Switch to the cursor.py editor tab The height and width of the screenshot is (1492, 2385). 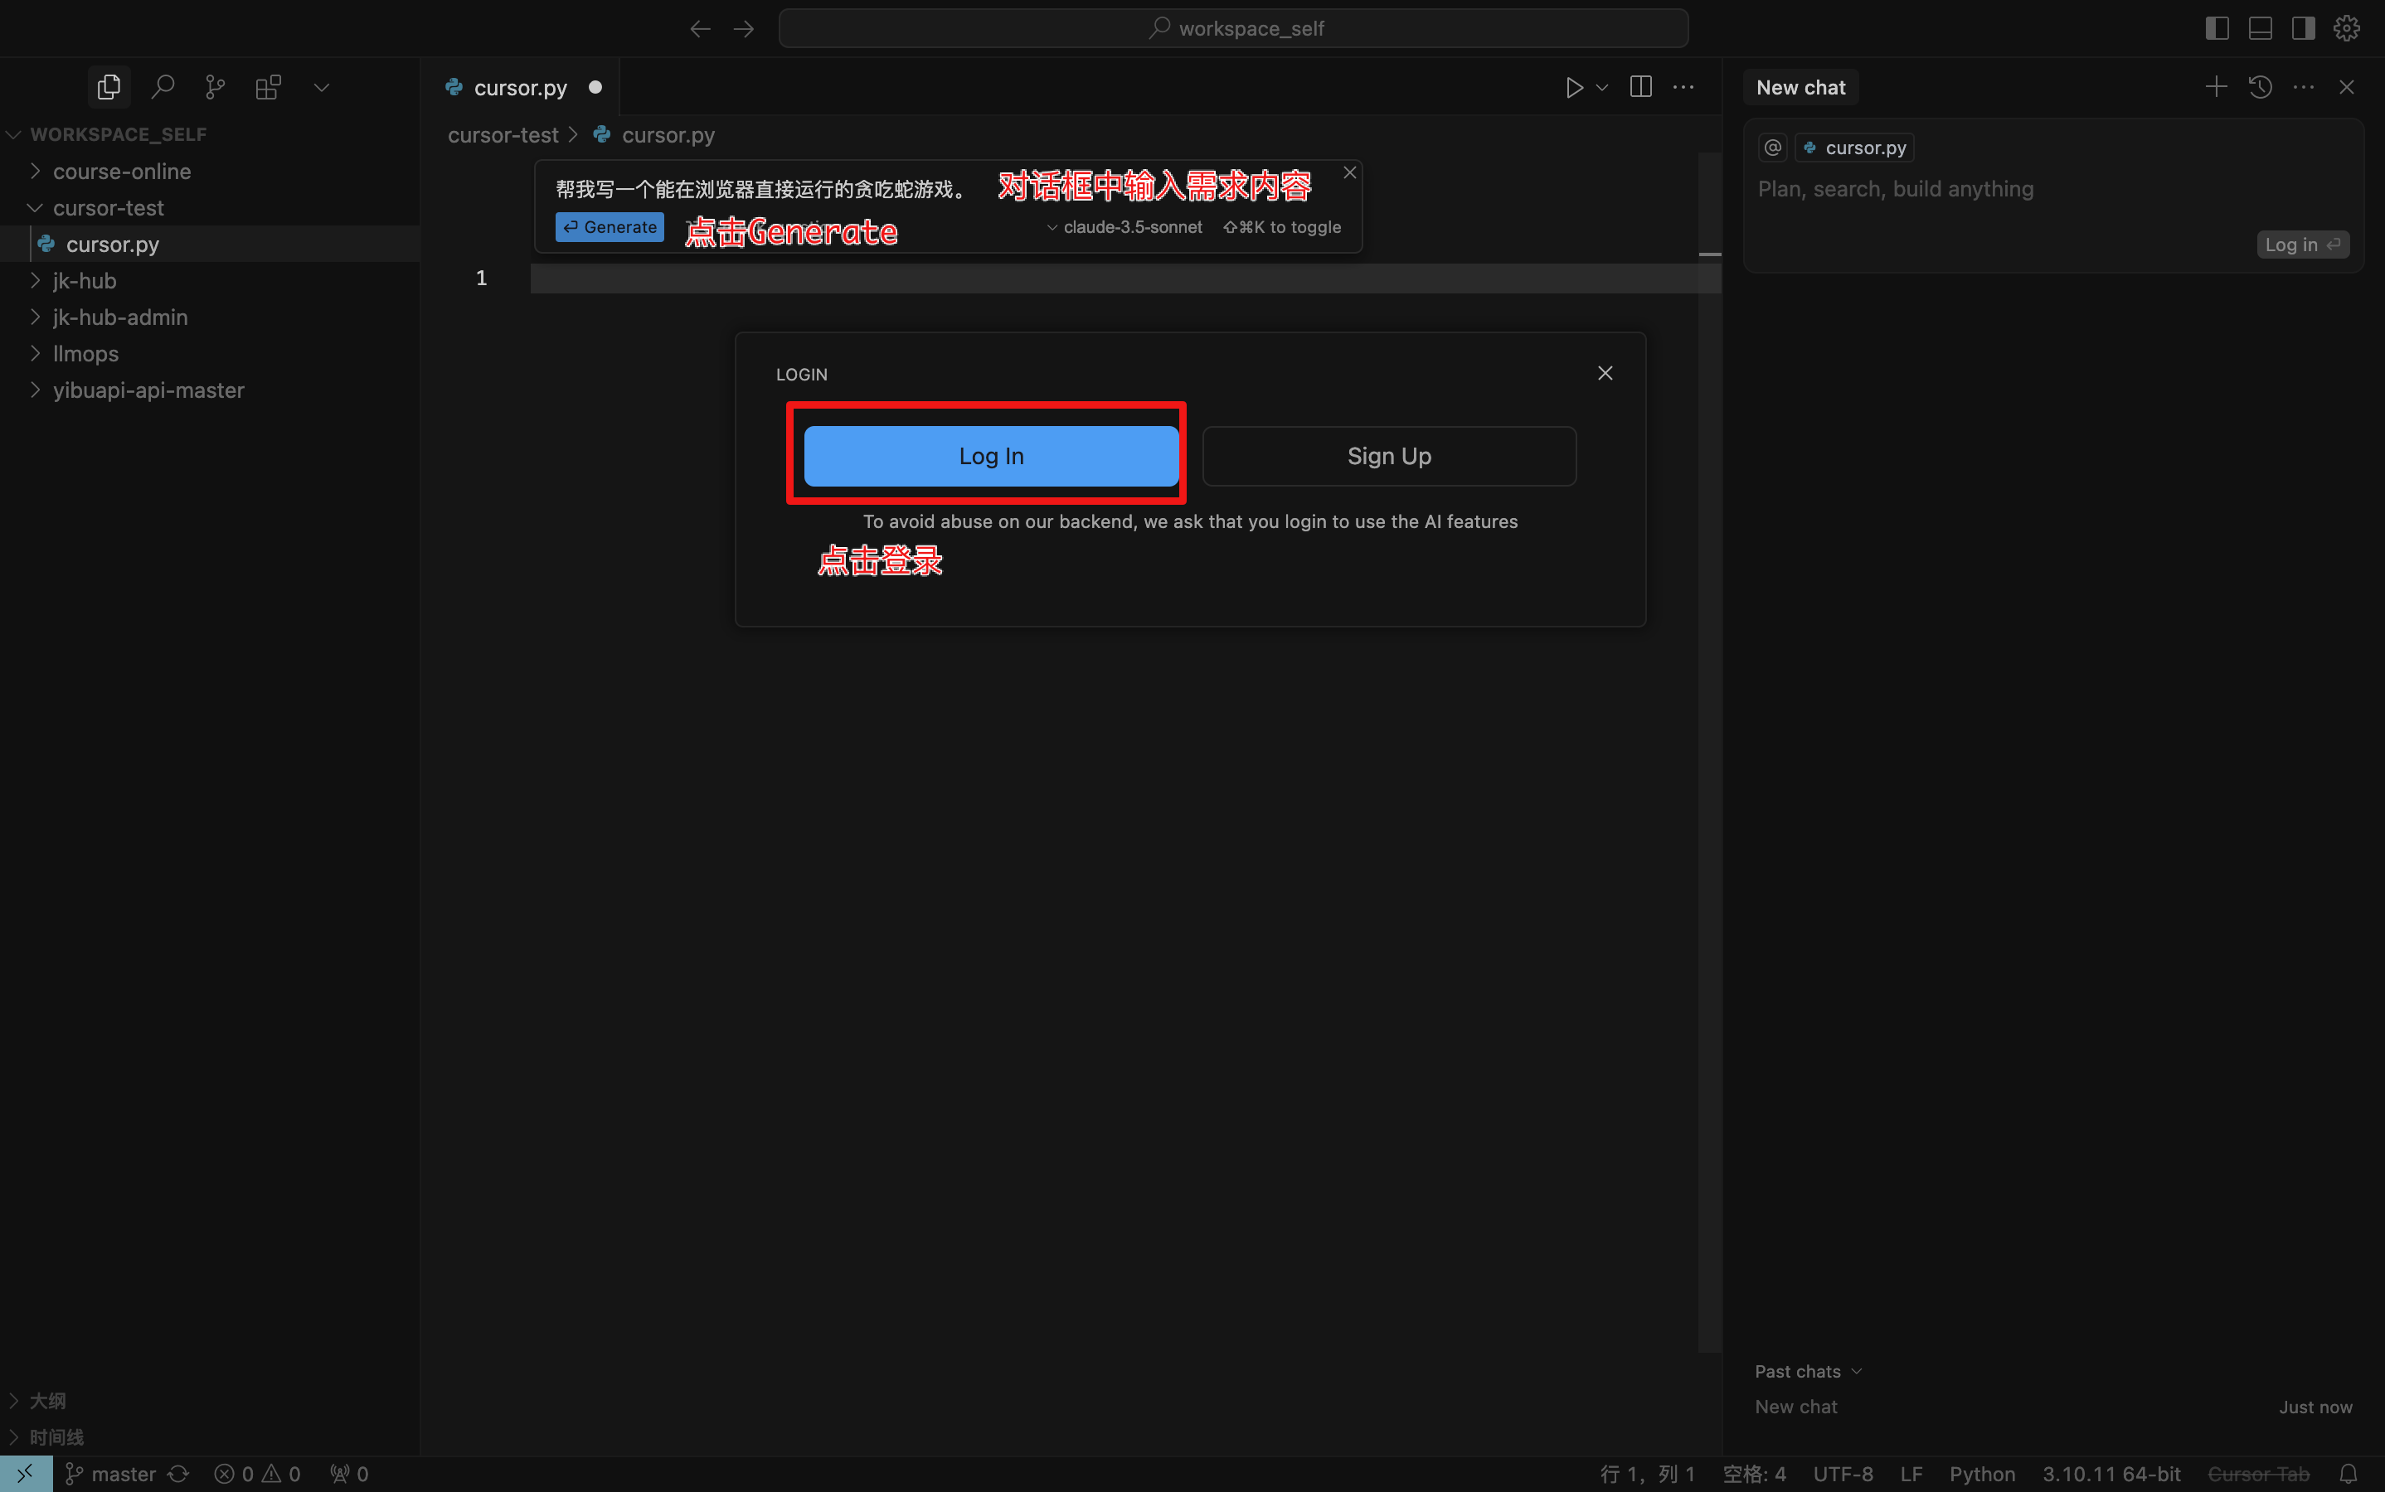coord(520,87)
